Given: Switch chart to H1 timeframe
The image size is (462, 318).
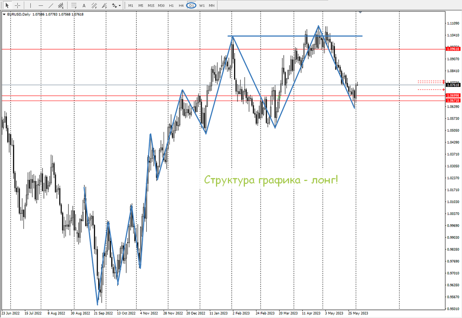Looking at the screenshot, I should [x=171, y=5].
